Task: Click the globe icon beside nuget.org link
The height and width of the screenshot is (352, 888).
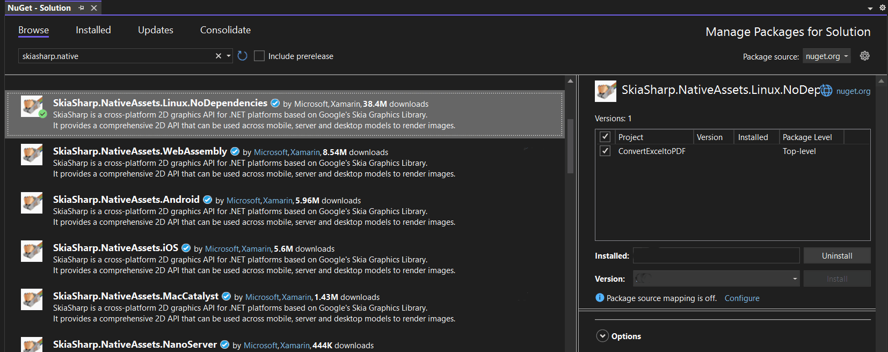Action: [826, 91]
